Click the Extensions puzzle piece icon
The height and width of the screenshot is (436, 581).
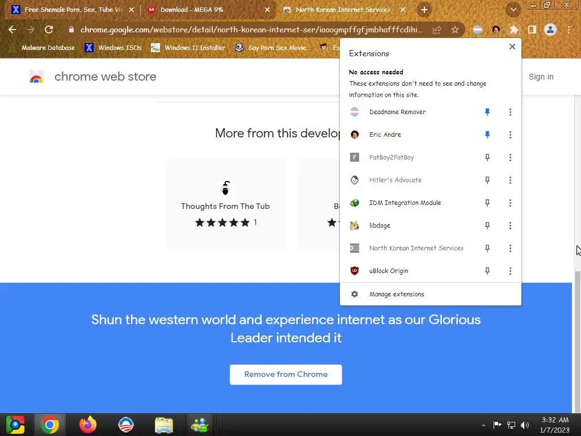coord(514,30)
